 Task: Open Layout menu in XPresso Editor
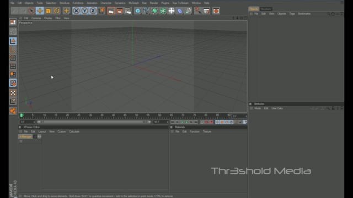(x=42, y=131)
